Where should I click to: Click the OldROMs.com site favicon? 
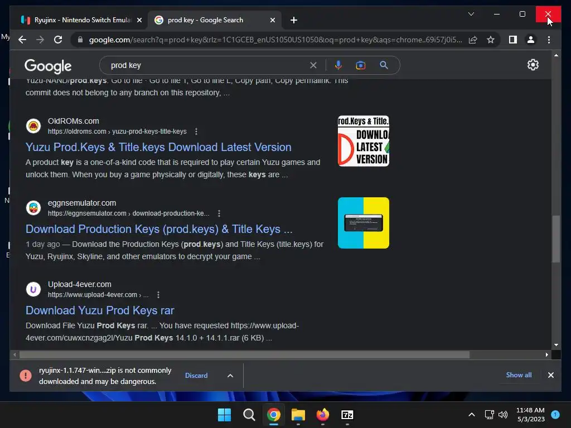pyautogui.click(x=33, y=126)
